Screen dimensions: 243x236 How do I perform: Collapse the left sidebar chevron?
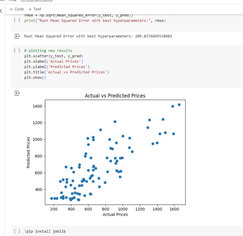[x=1, y=11]
